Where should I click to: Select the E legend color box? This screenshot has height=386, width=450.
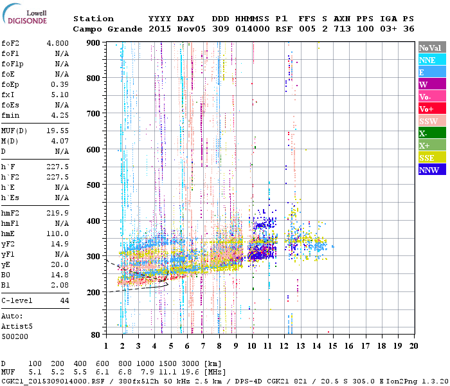click(x=432, y=72)
